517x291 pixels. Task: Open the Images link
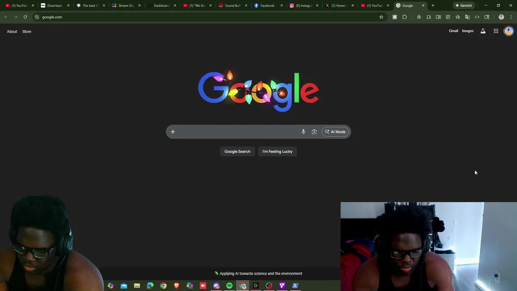coord(468,31)
